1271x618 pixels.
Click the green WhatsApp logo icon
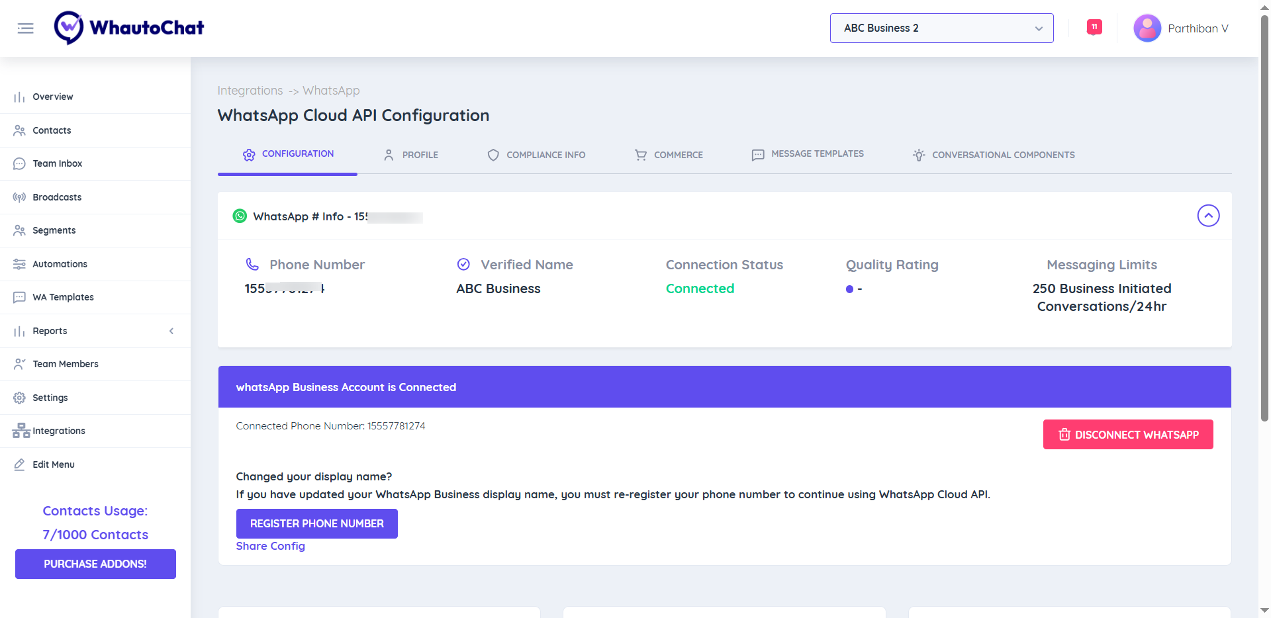point(240,216)
